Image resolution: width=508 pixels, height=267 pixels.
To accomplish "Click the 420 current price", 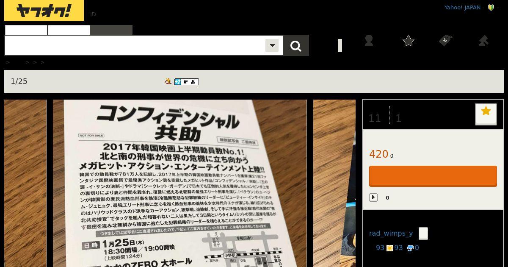I will tap(379, 154).
